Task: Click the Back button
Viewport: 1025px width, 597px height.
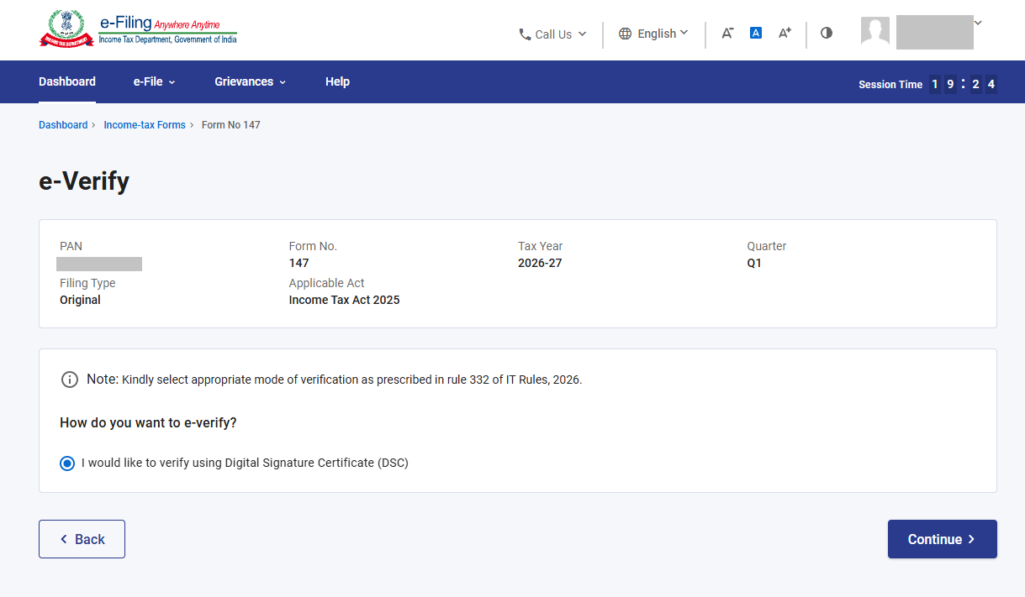Action: point(82,539)
